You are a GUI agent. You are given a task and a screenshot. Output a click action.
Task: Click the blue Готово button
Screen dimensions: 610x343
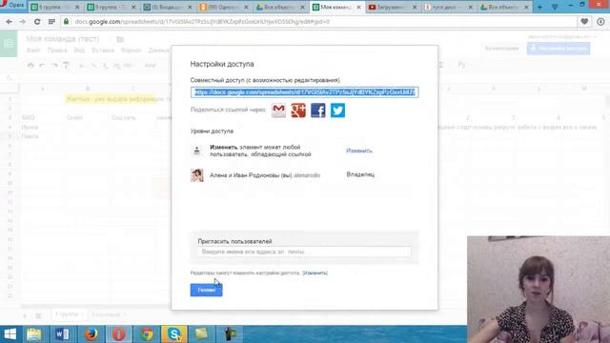click(x=206, y=290)
